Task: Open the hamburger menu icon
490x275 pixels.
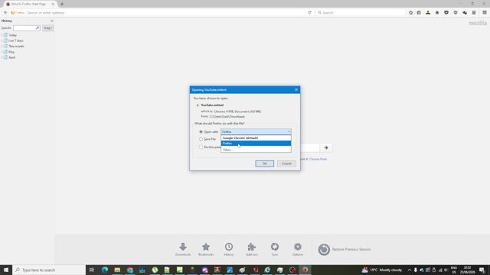Action: pos(485,12)
